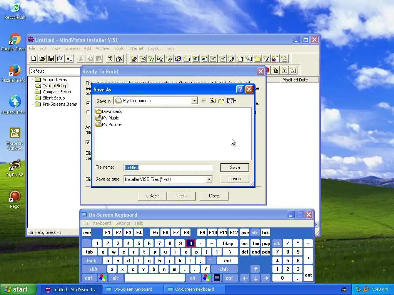Select the first radio button in Ready To Build
Screen dimensions: 394x295
pos(88,103)
